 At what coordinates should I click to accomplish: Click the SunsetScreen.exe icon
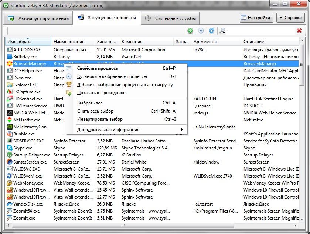10,162
